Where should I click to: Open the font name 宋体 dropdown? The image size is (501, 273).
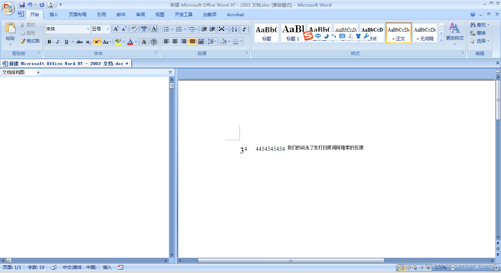tap(88, 29)
